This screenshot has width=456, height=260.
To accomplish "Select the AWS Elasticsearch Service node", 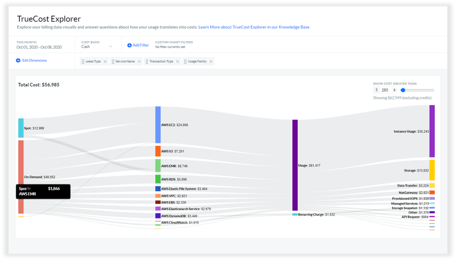I will pos(158,209).
